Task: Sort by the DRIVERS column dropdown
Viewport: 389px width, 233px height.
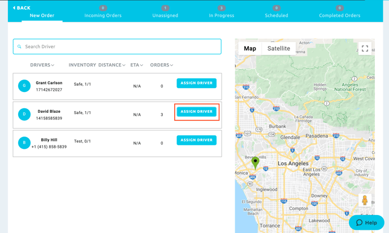Action: tap(42, 65)
